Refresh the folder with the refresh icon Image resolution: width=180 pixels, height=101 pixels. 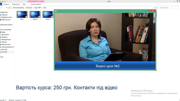point(156,8)
